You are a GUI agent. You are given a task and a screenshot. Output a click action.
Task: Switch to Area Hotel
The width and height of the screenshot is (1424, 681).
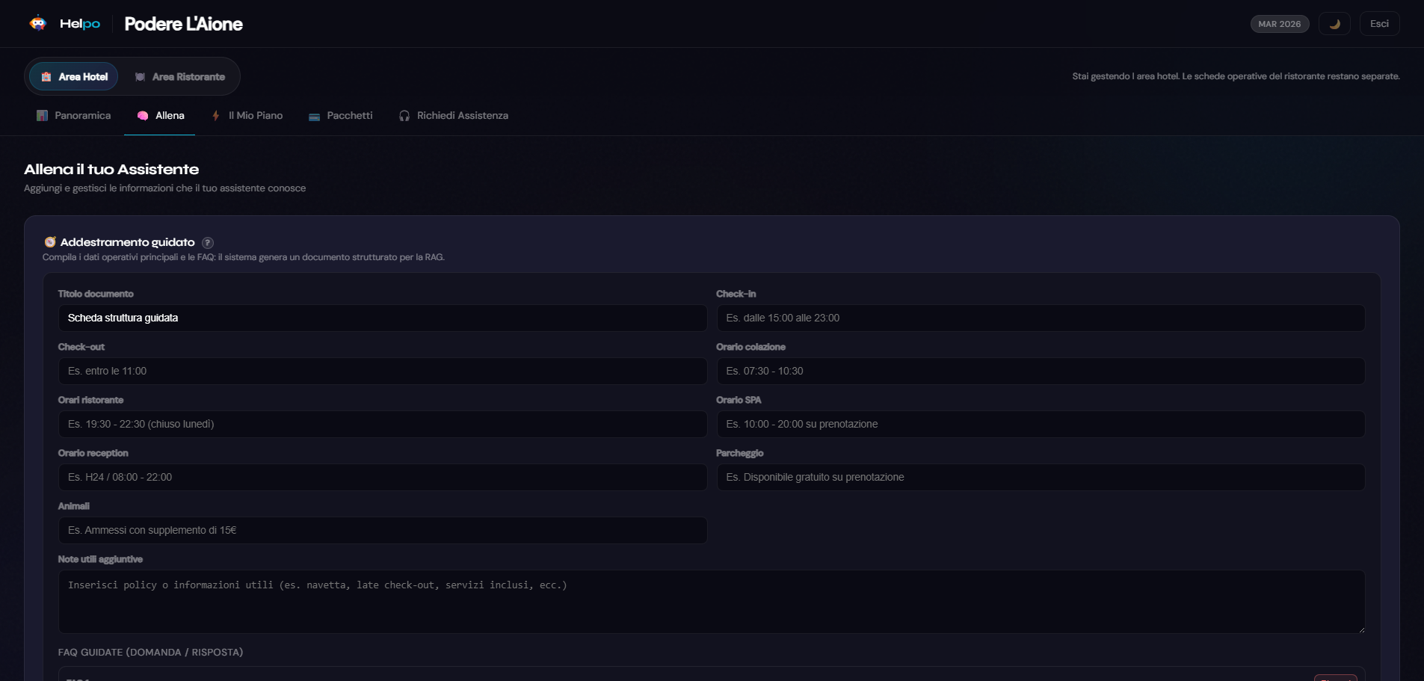[x=74, y=77]
